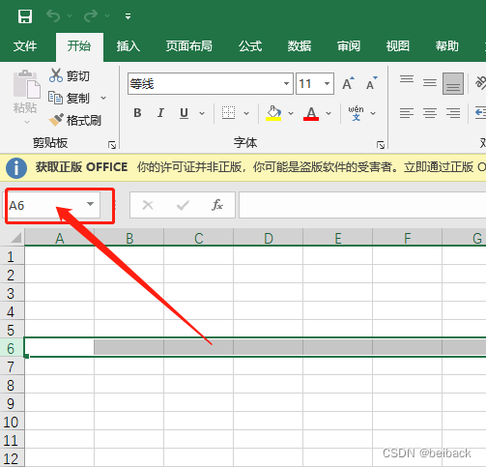Click the 复制 copy button
486x467 pixels.
(69, 98)
